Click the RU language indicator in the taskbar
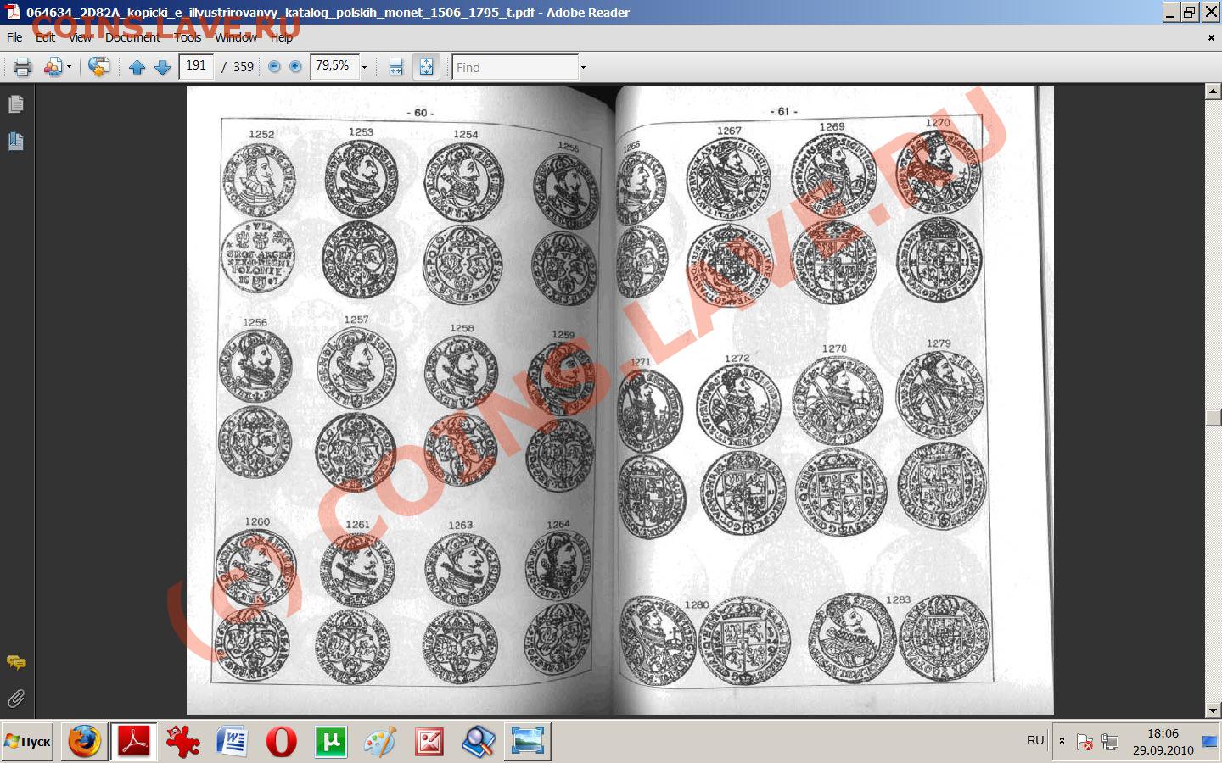 point(1035,740)
